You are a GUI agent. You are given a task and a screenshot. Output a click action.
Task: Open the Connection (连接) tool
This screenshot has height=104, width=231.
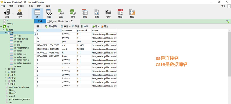[x=7, y=14]
